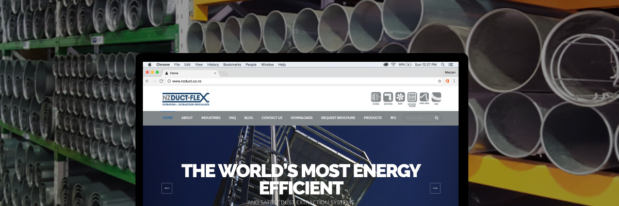This screenshot has width=619, height=206.
Task: View site information icon in address bar
Action: 169,81
